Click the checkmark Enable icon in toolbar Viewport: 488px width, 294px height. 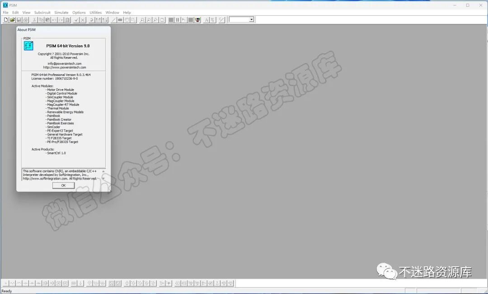pyautogui.click(x=76, y=19)
